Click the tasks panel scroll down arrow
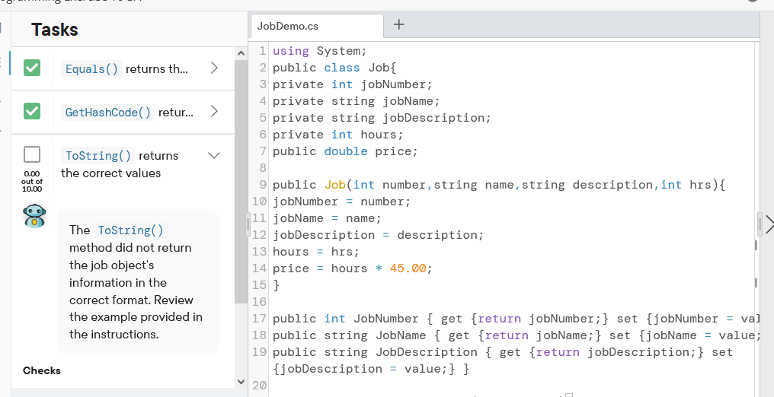 (241, 382)
